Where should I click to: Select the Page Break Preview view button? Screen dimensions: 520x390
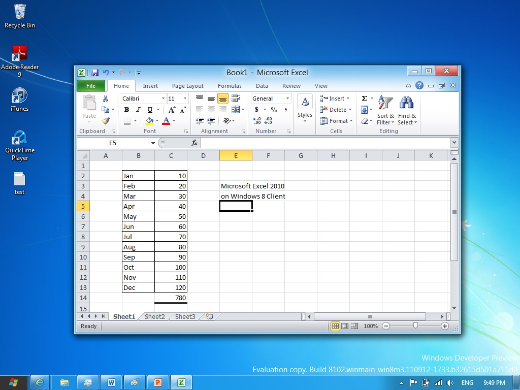tap(354, 326)
